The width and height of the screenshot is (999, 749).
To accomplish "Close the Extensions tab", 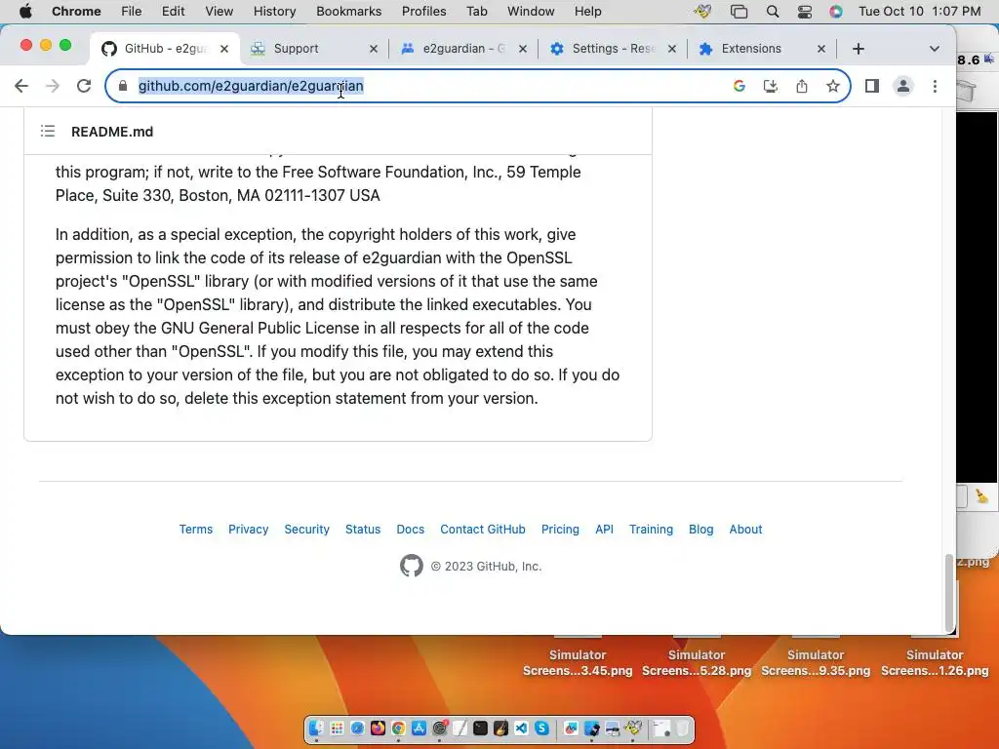I will pos(821,49).
